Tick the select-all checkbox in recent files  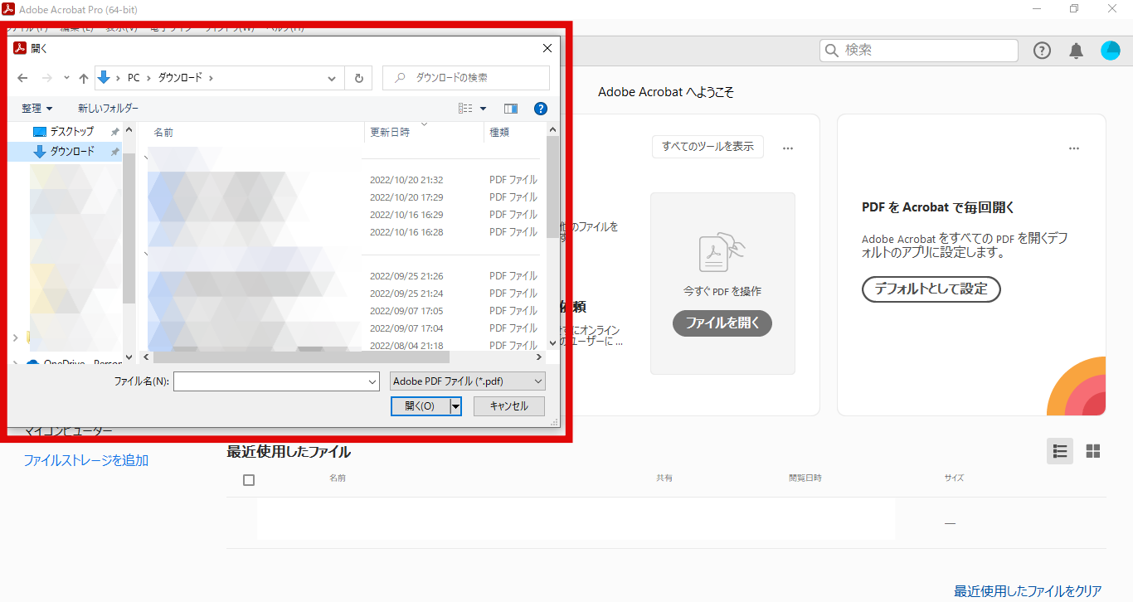249,479
